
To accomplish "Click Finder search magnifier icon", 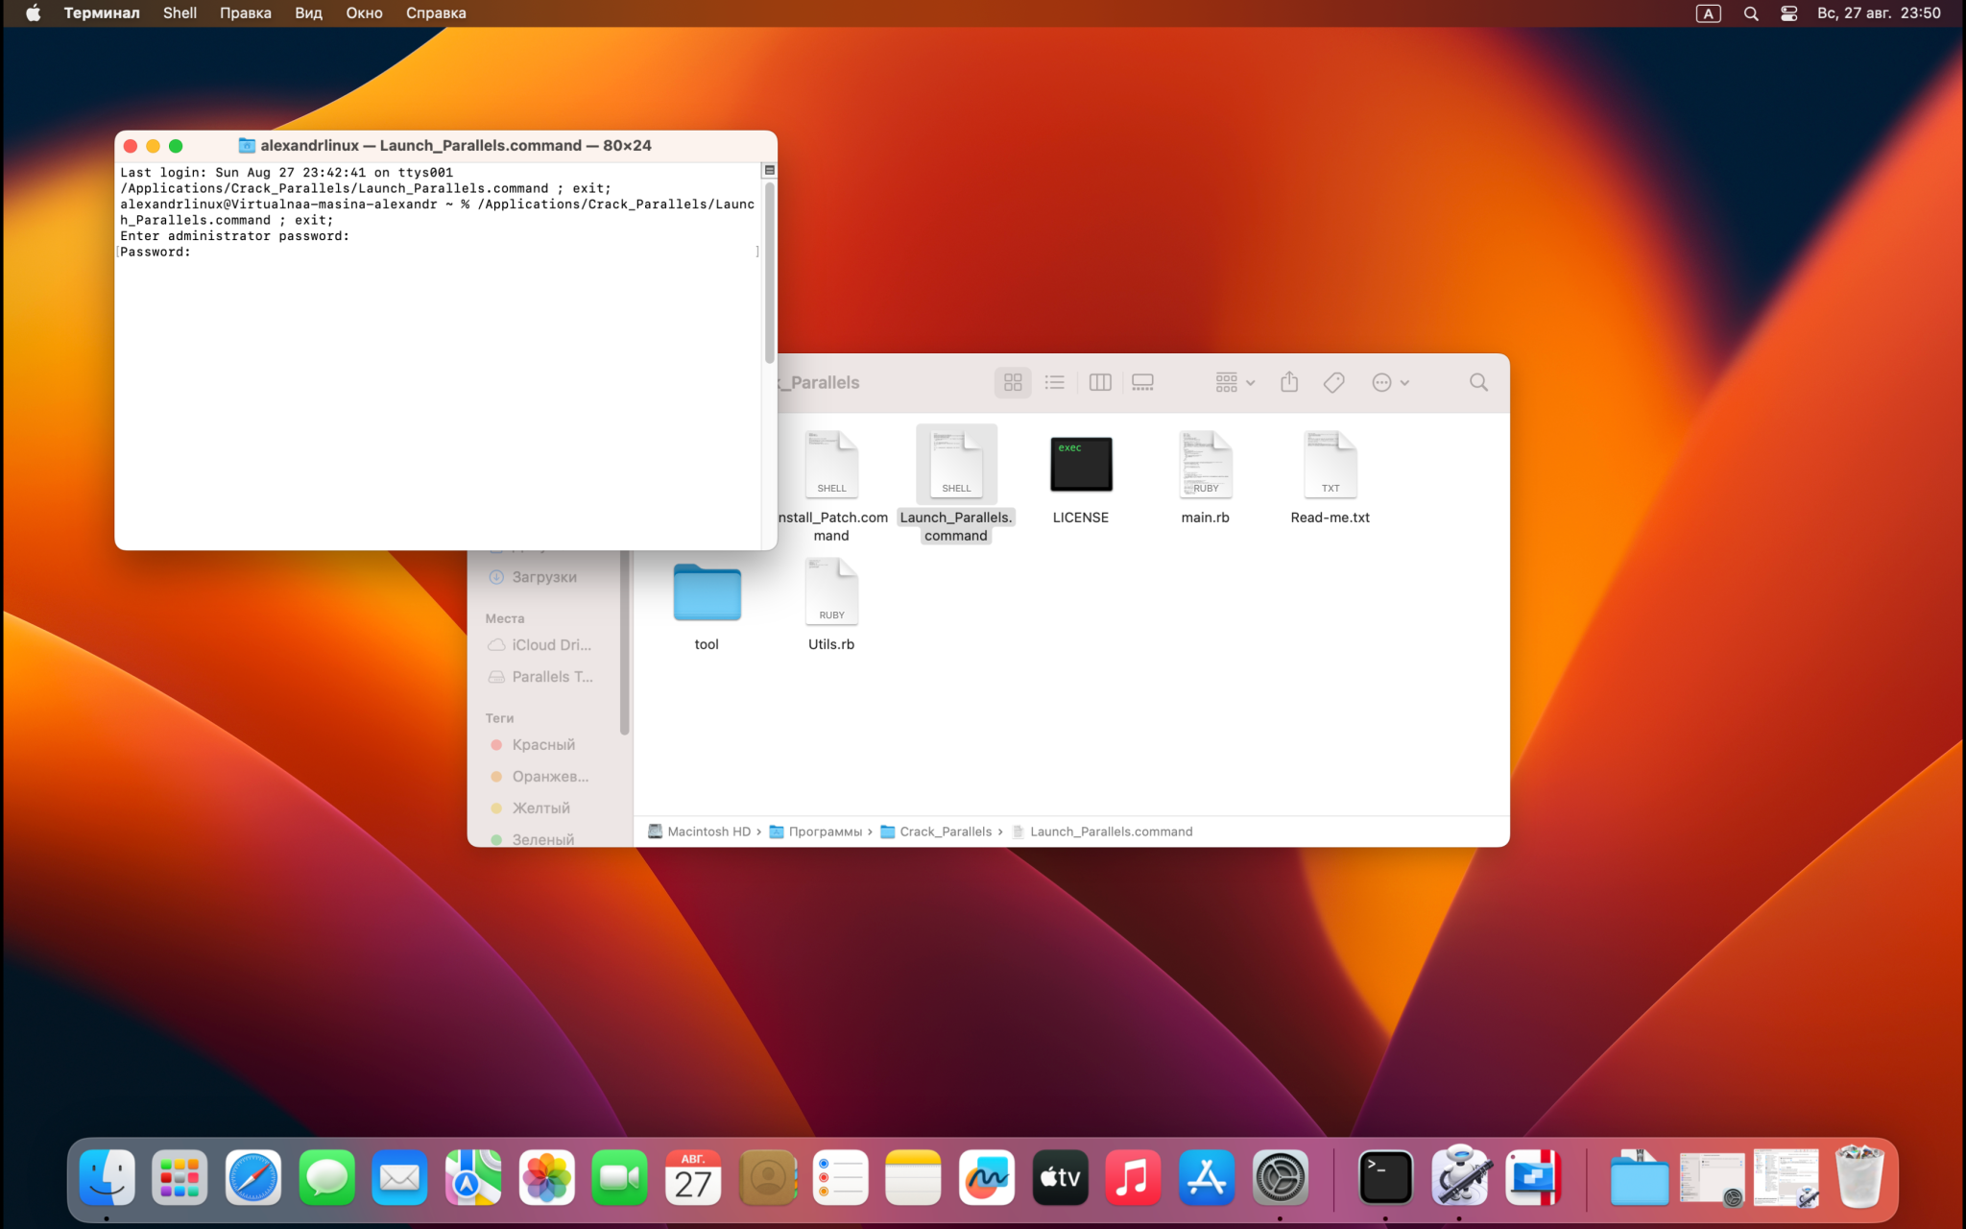I will tap(1478, 382).
